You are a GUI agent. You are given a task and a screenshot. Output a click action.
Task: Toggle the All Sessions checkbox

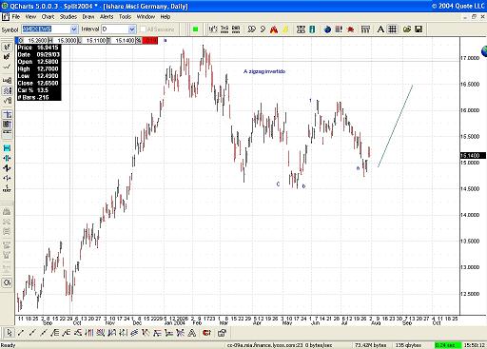pyautogui.click(x=143, y=29)
